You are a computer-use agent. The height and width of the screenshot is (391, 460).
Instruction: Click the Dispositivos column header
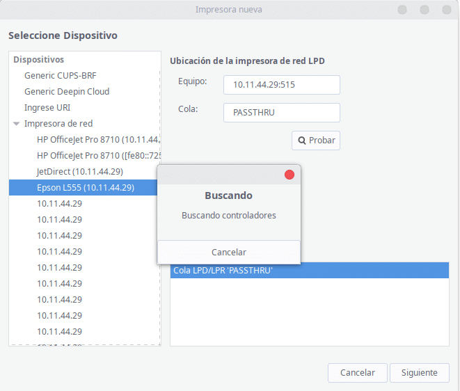pyautogui.click(x=39, y=60)
